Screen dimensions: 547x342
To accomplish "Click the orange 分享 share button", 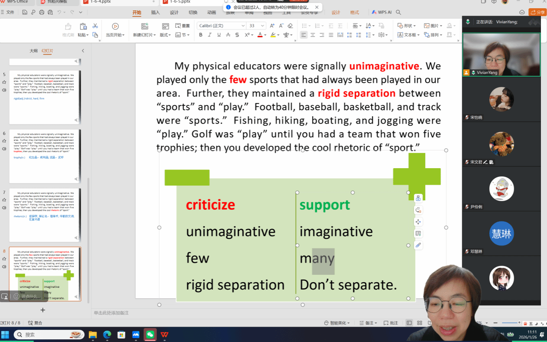I will tap(537, 12).
